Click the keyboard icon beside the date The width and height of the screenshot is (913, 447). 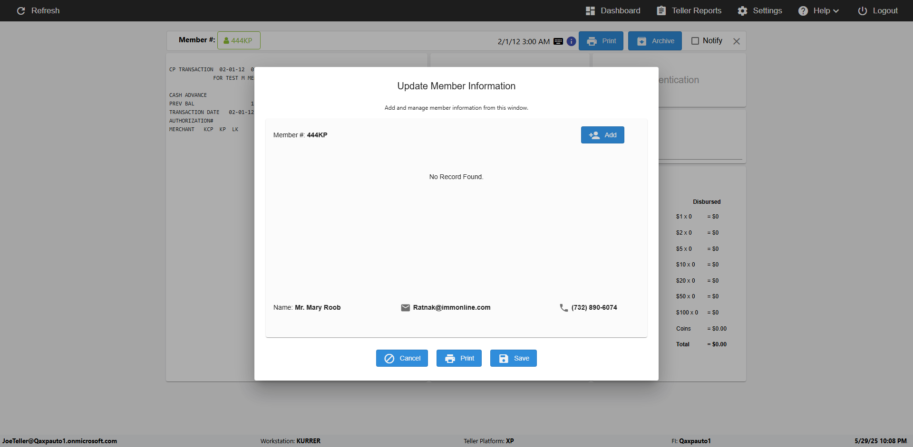pyautogui.click(x=558, y=41)
